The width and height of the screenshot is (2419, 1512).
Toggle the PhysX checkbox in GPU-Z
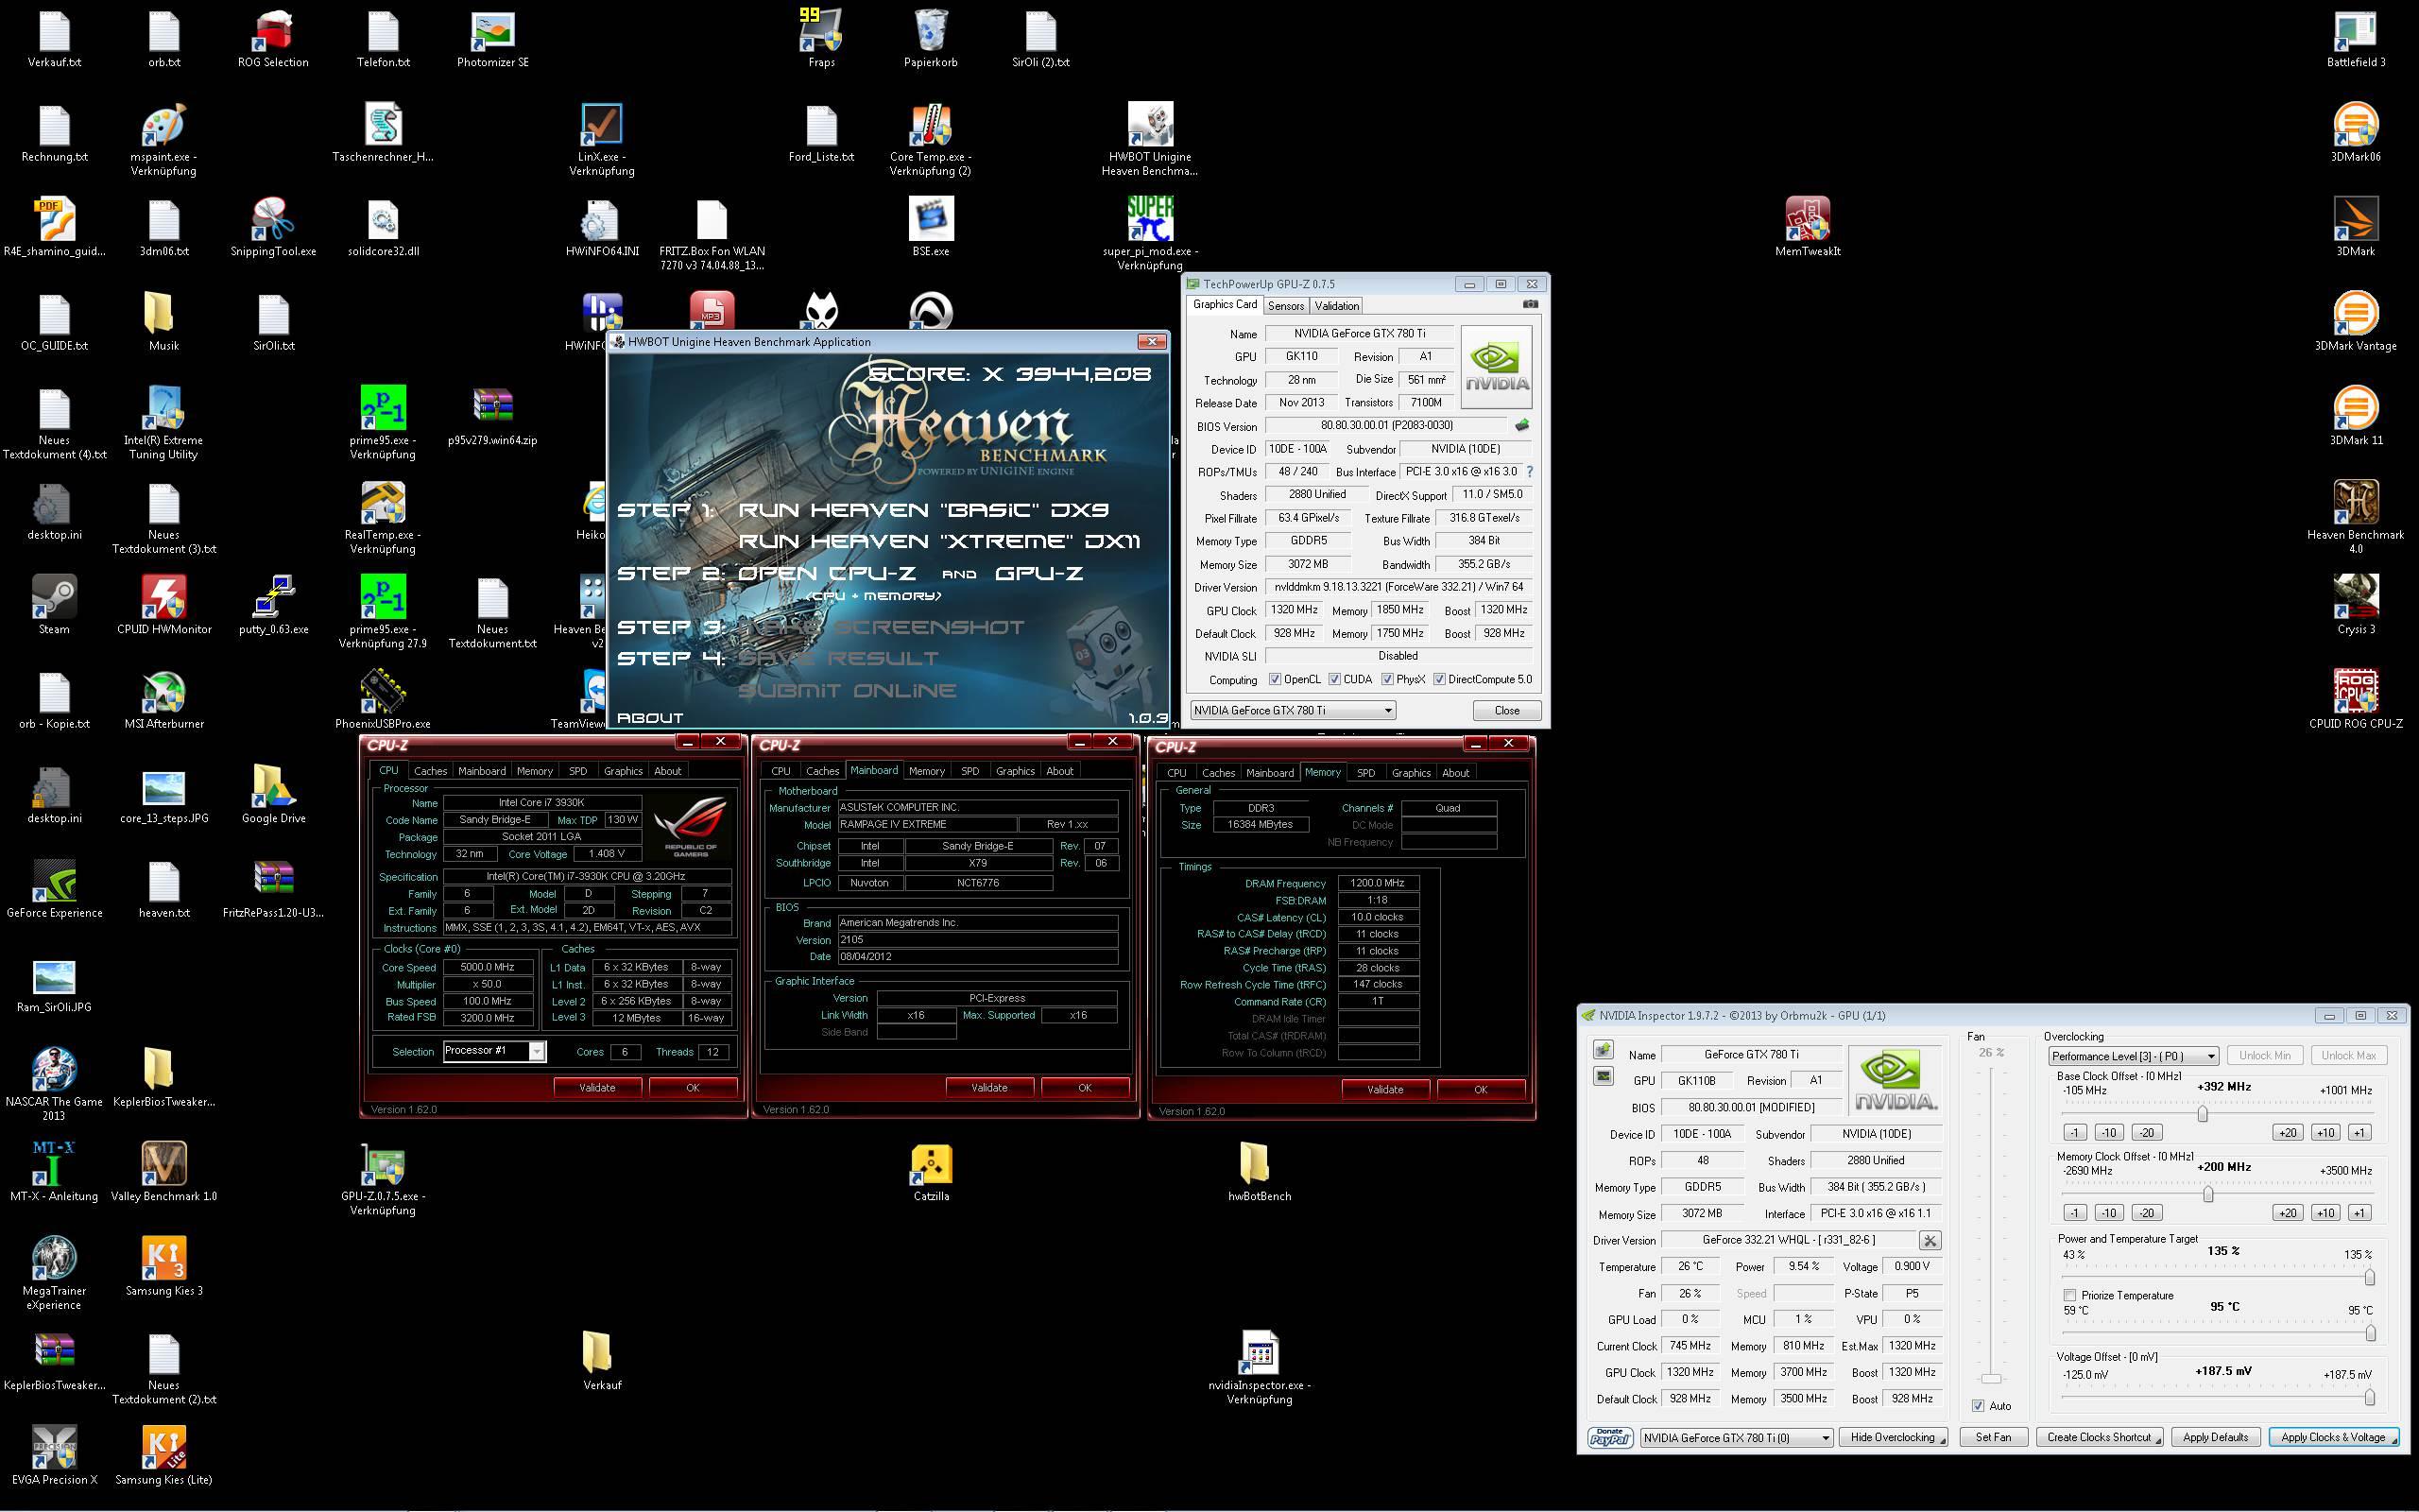[1386, 680]
